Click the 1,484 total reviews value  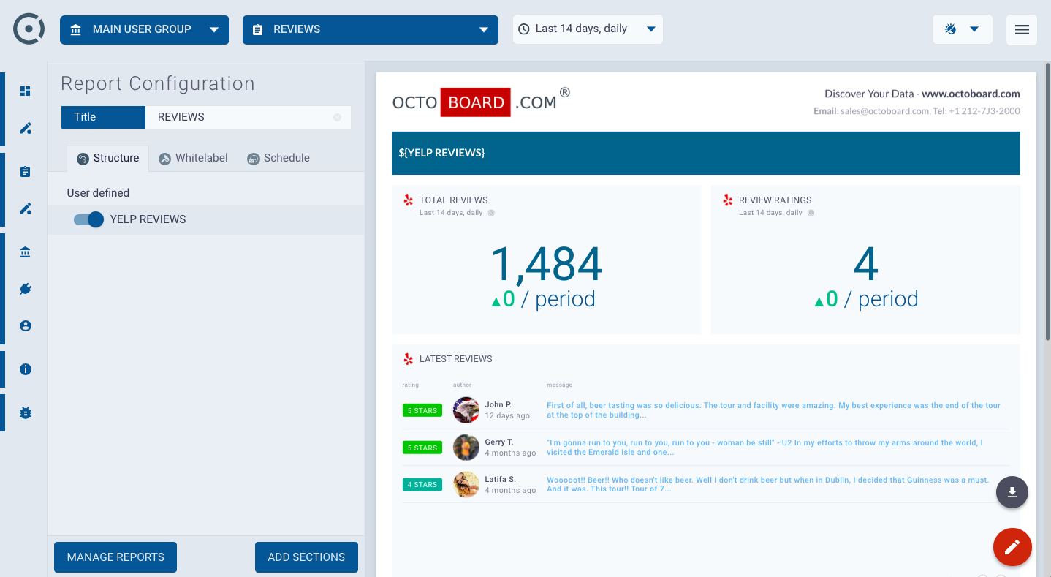click(546, 263)
